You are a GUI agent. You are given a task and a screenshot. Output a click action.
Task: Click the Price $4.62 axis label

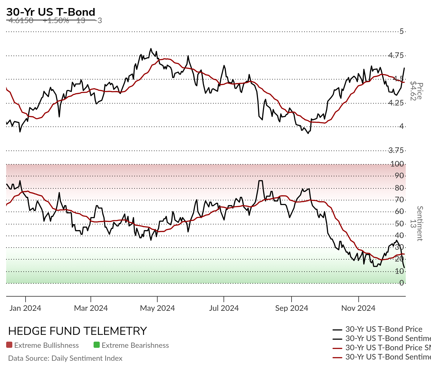coord(417,91)
